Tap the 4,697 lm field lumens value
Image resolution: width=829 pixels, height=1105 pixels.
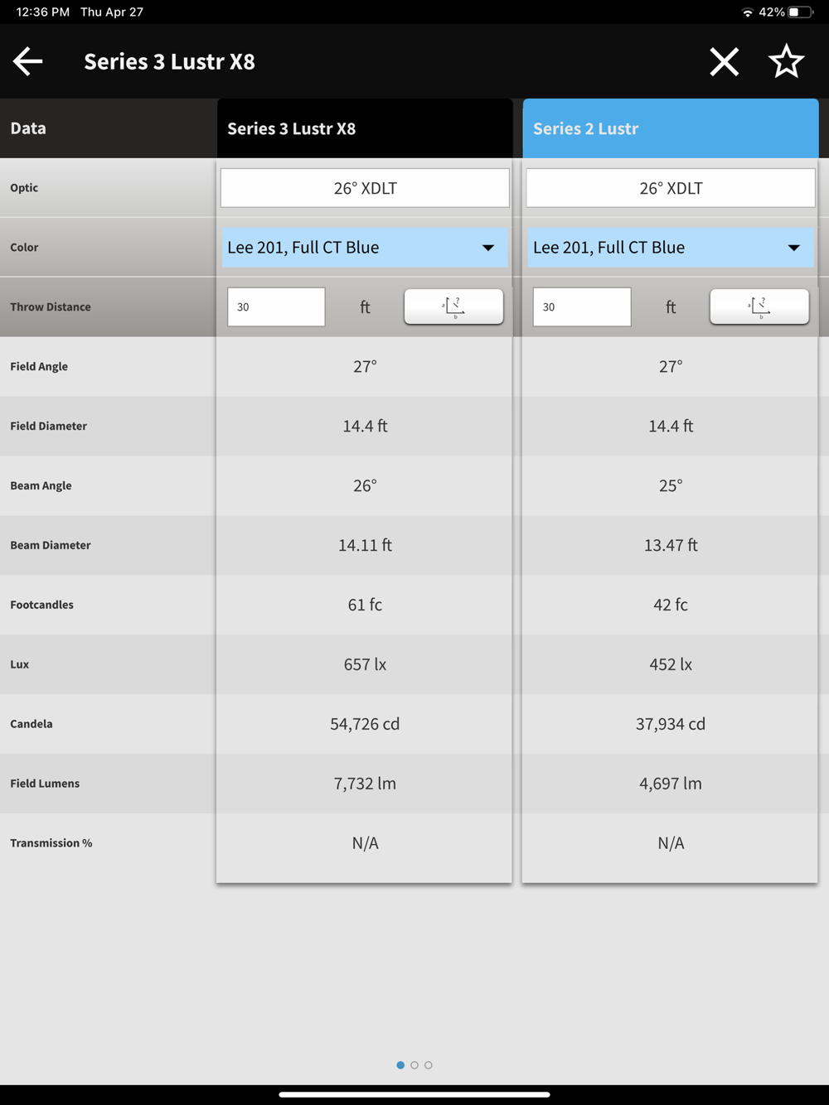[x=671, y=784]
